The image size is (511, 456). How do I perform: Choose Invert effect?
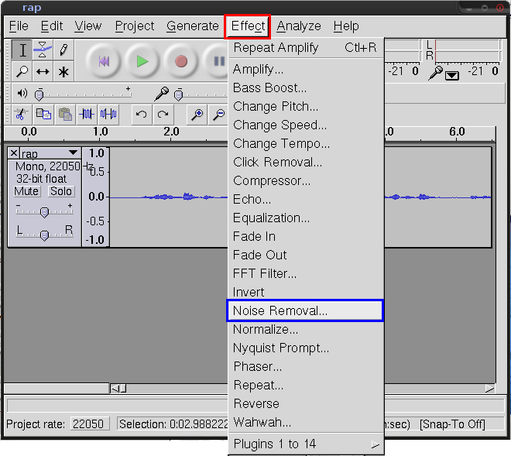click(305, 292)
